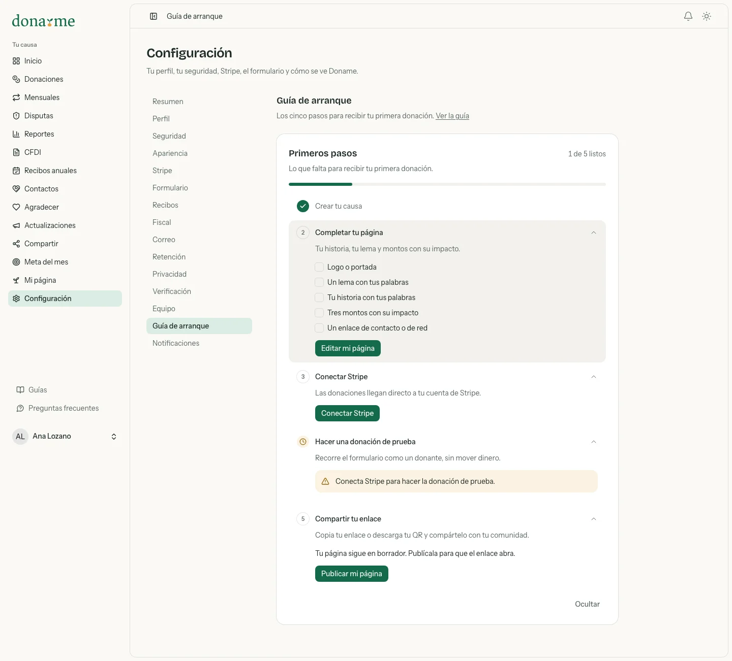Check Tres montos con su impacto

pyautogui.click(x=319, y=313)
